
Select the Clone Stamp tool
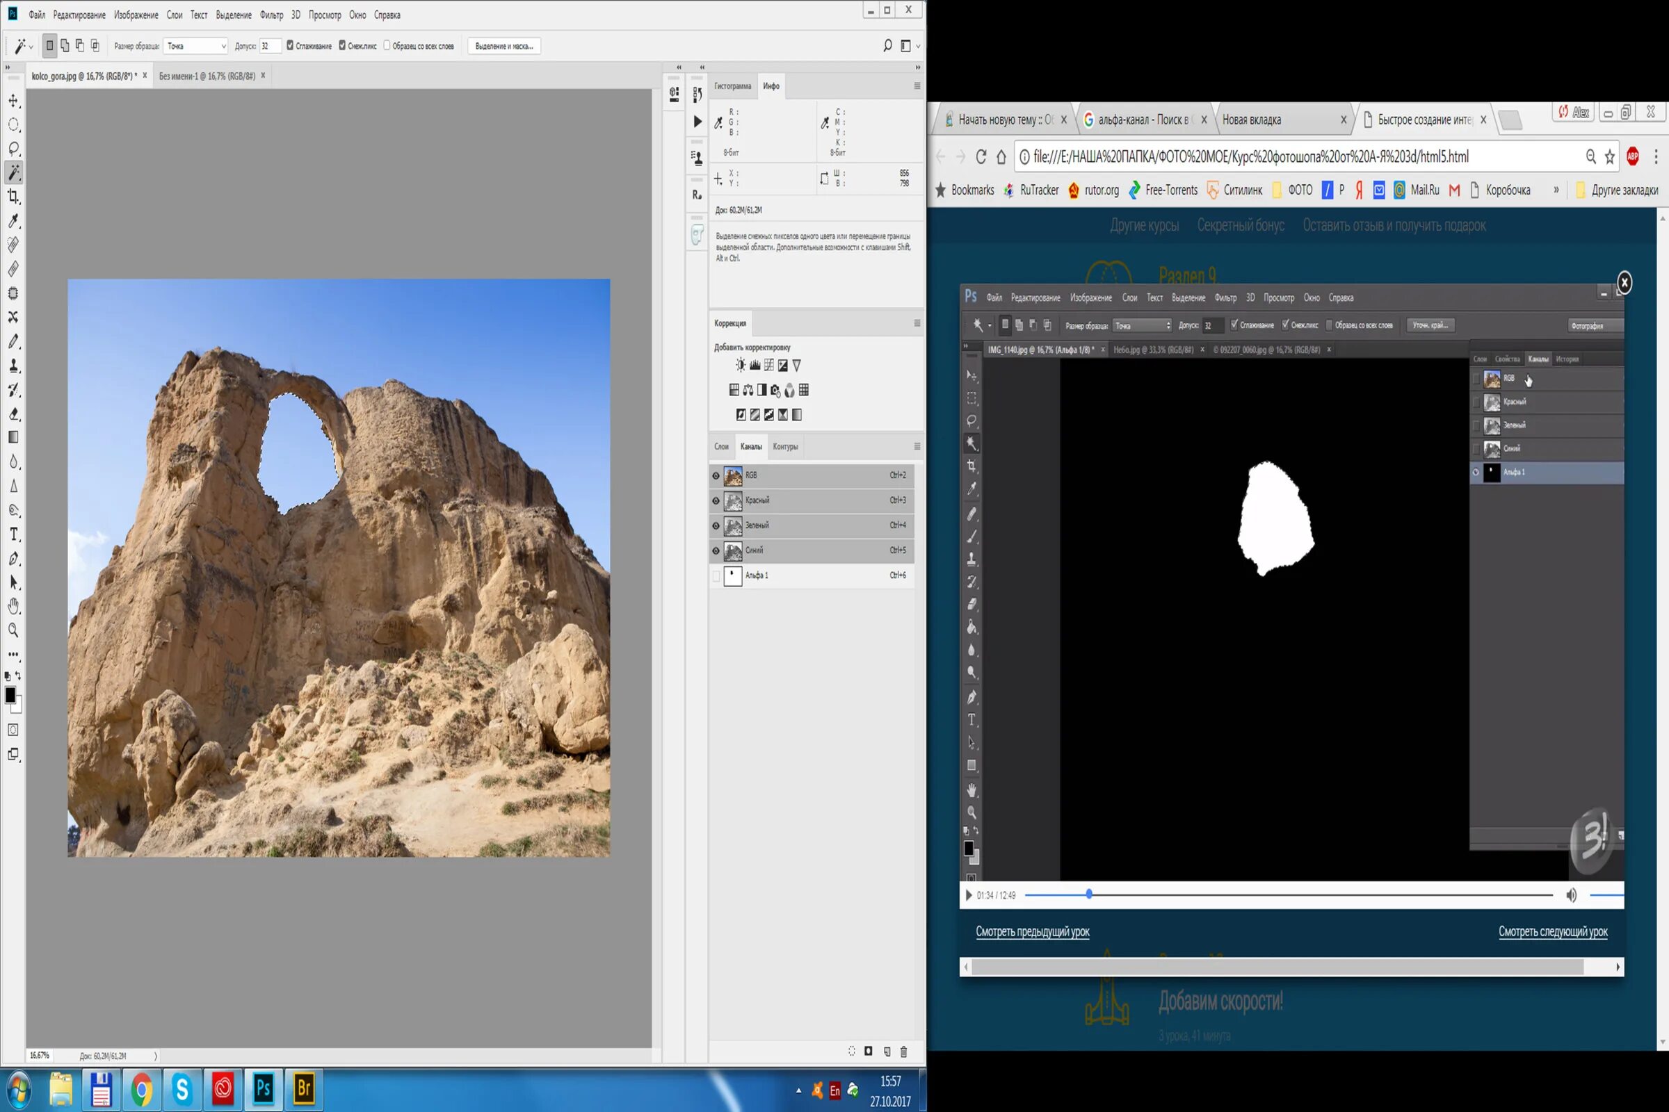click(x=13, y=366)
